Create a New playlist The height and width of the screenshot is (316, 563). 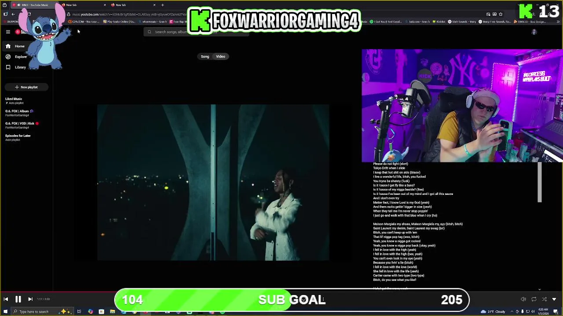click(26, 87)
